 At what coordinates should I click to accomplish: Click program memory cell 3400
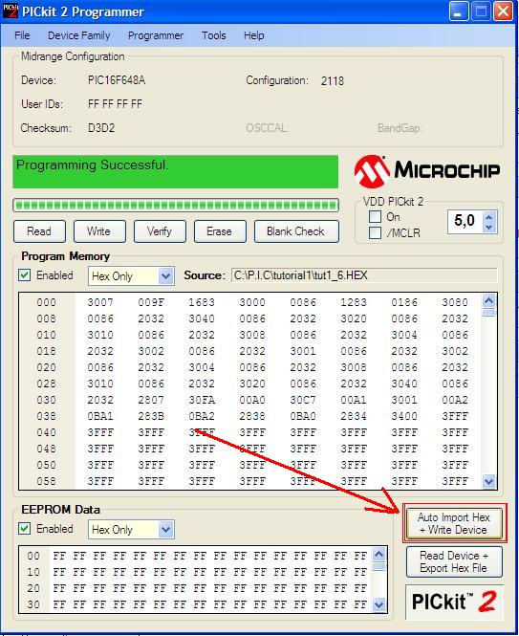coord(404,416)
